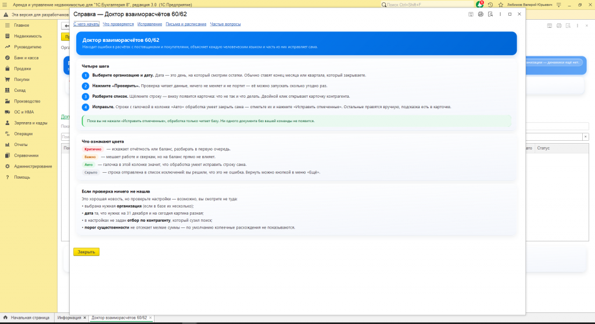595x324 pixels.
Task: Click heading 'Четыре шага'
Action: pyautogui.click(x=95, y=66)
